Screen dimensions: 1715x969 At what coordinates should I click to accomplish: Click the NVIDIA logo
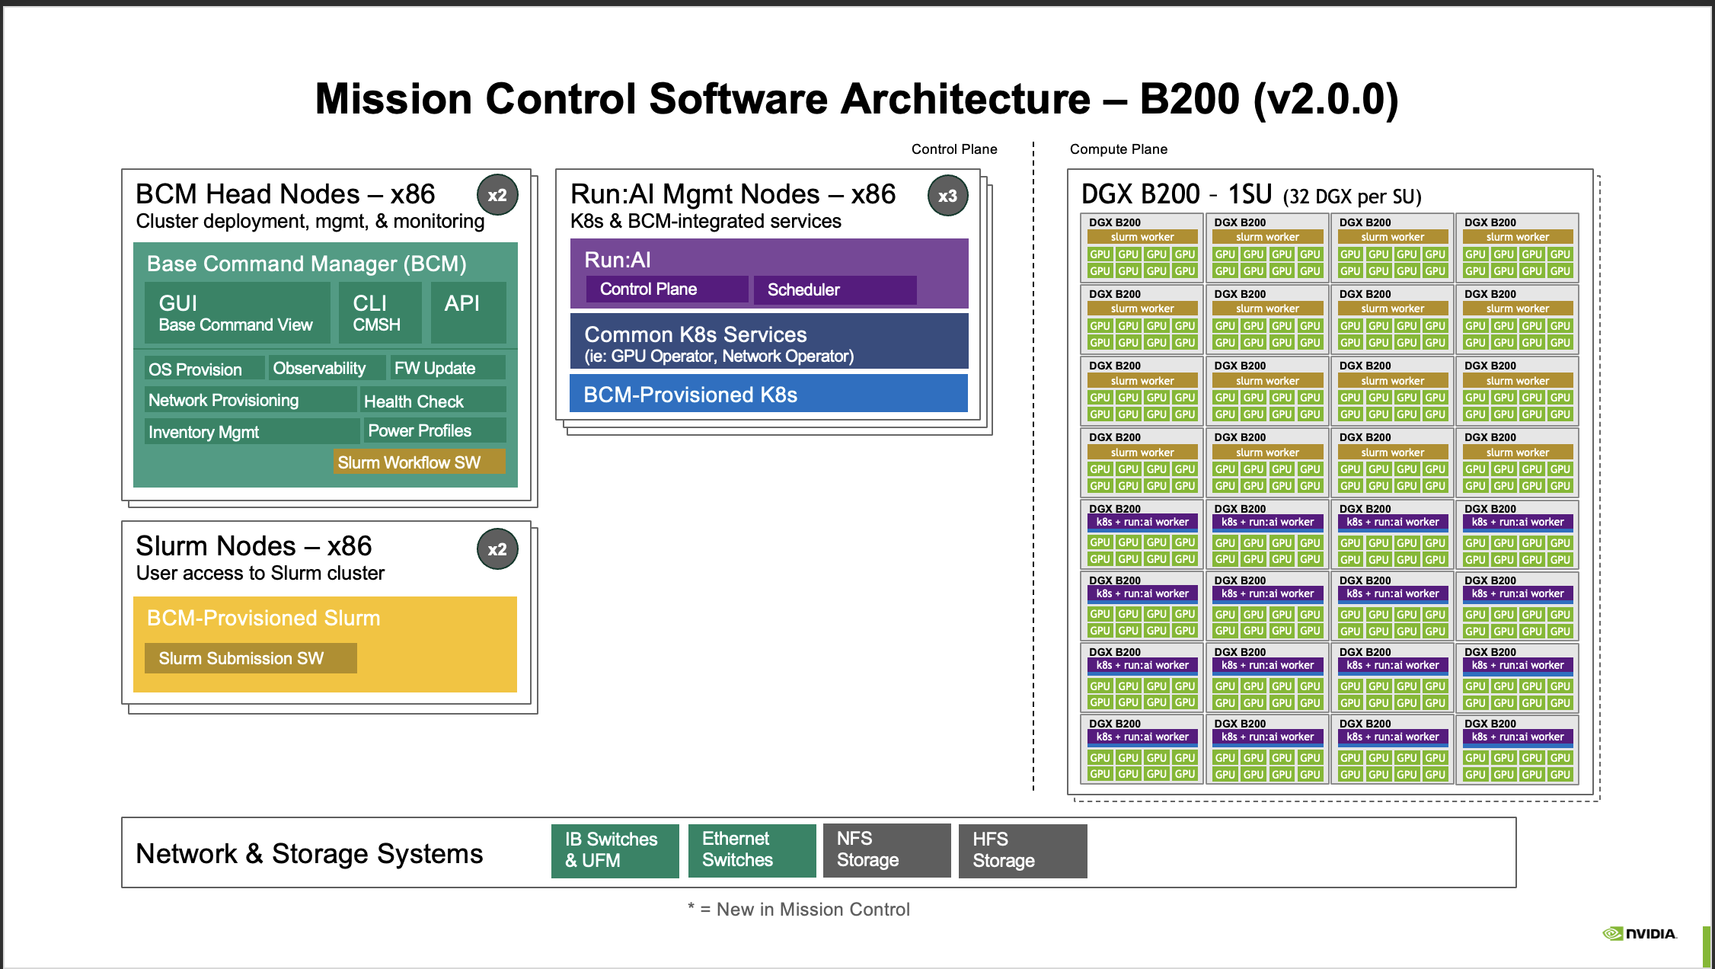pyautogui.click(x=1640, y=933)
